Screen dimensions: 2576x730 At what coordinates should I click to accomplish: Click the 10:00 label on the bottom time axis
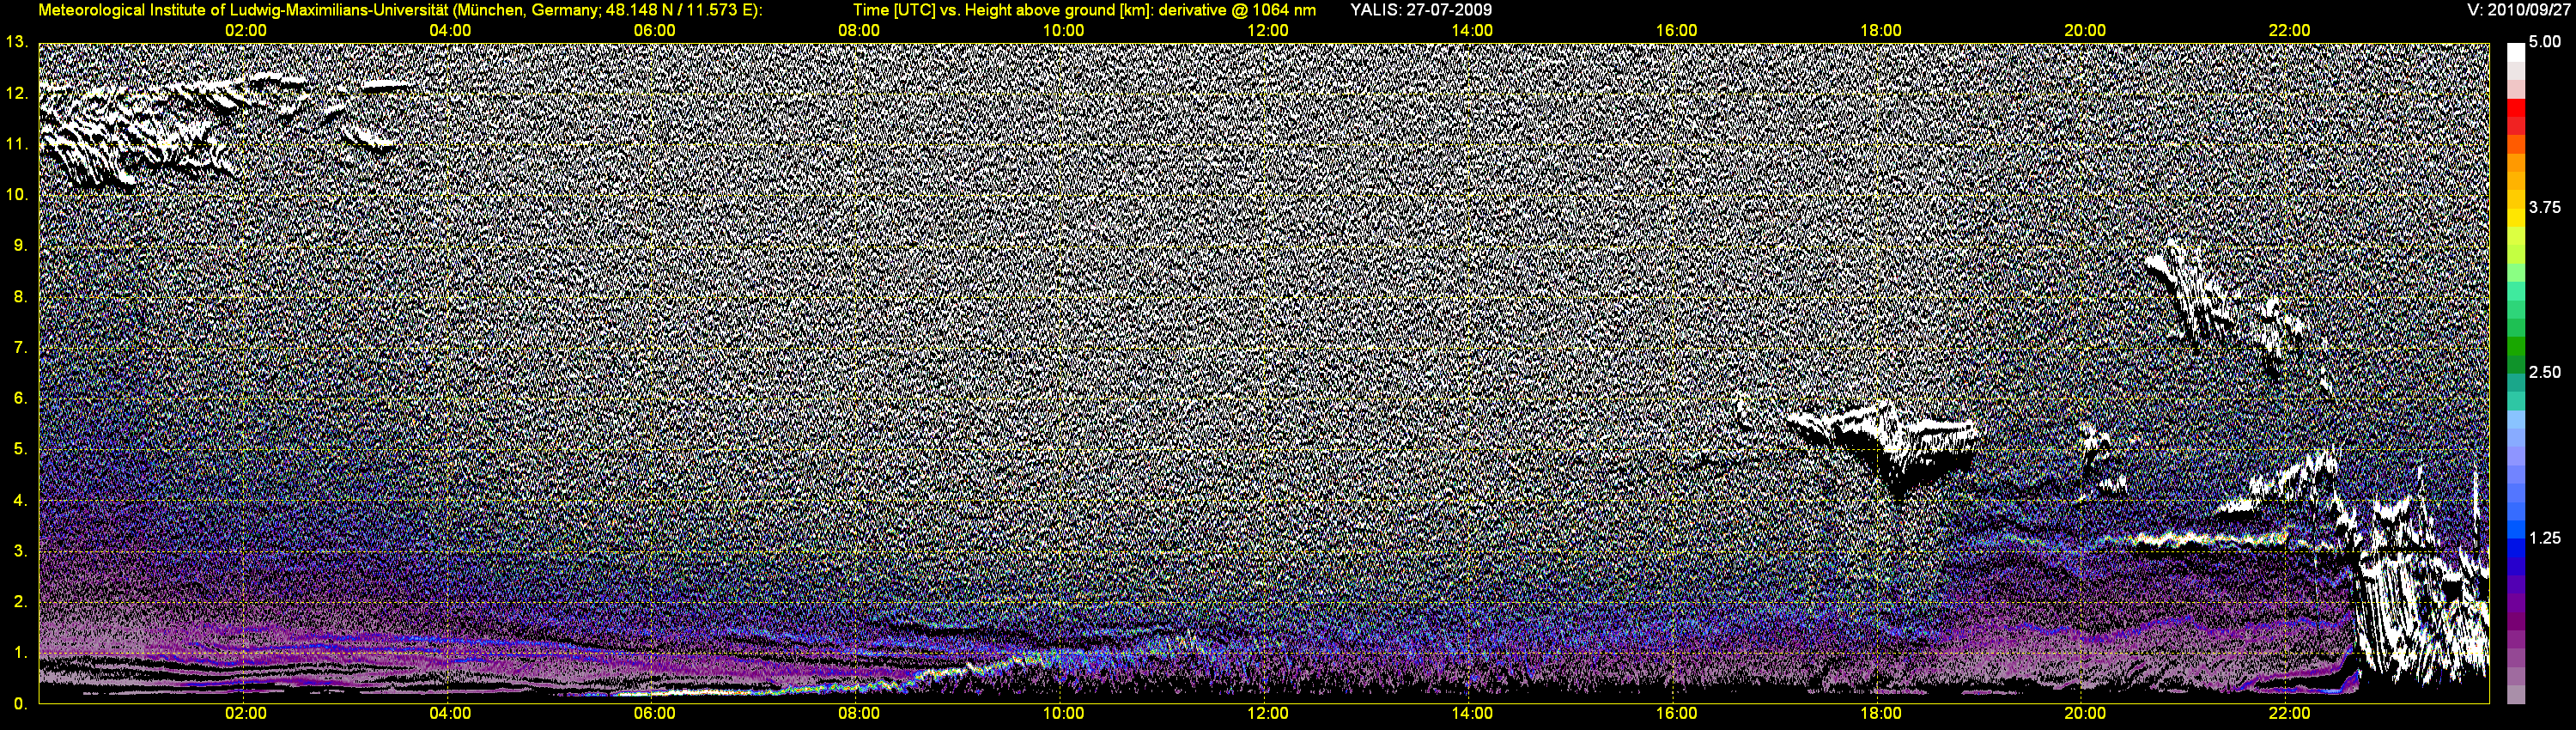(1063, 714)
